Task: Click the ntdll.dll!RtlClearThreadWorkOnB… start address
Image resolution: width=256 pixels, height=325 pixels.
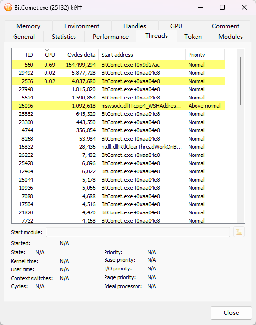Action: [141, 147]
